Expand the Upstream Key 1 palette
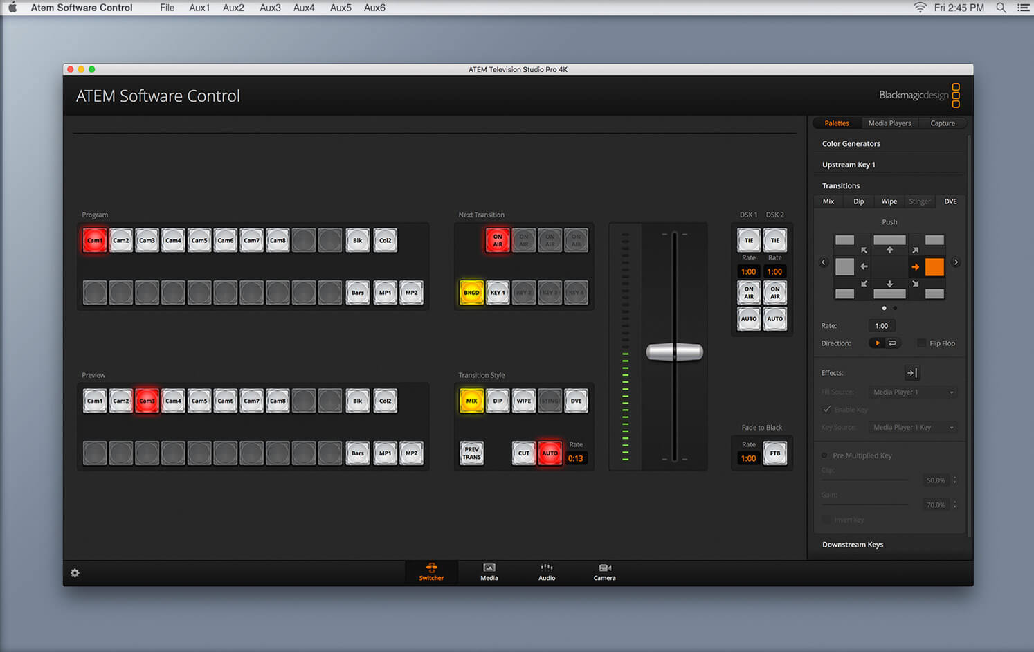 (x=848, y=165)
